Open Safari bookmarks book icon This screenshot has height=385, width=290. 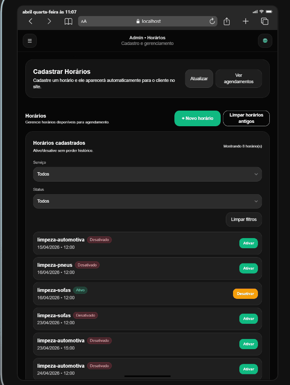(x=68, y=21)
